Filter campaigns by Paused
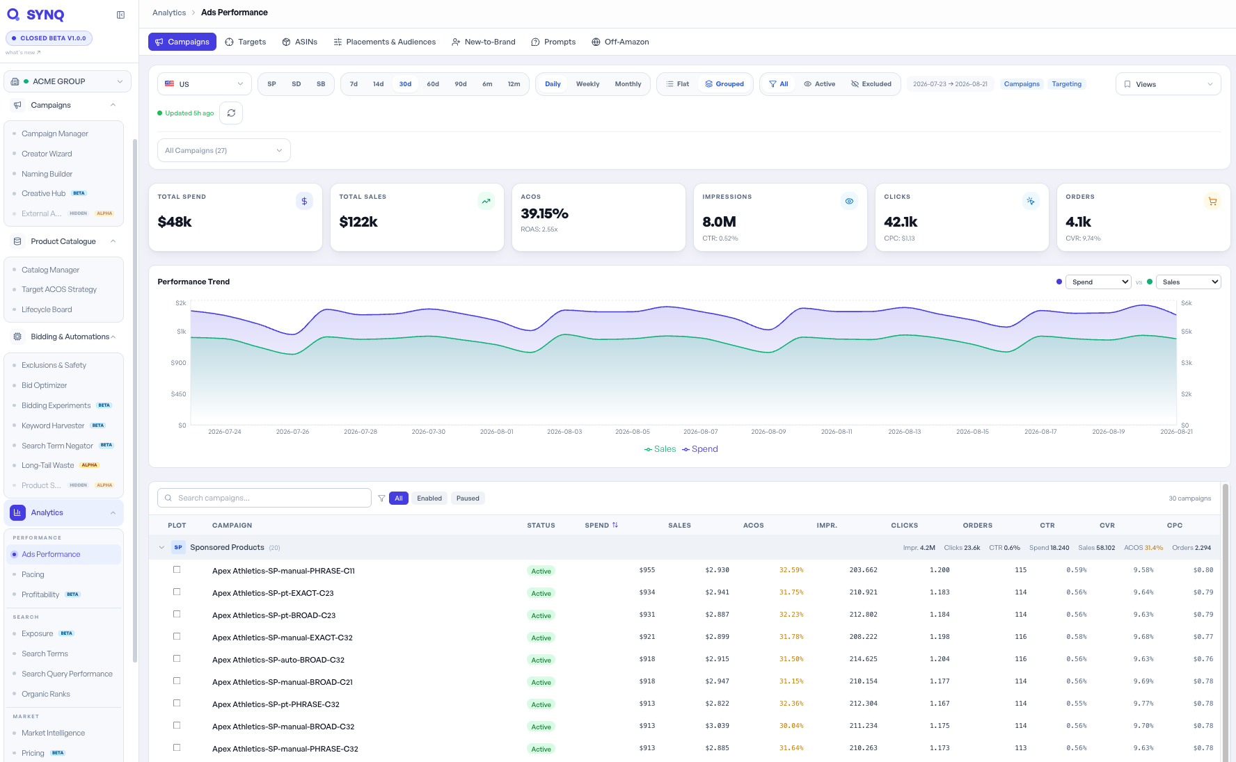Viewport: 1236px width, 762px height. click(x=468, y=498)
